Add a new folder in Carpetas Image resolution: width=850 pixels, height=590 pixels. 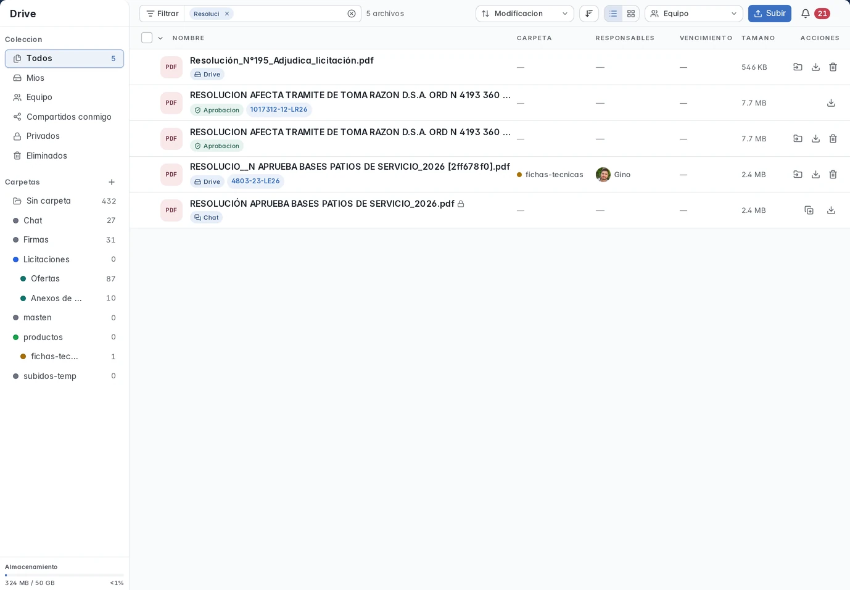(x=112, y=182)
